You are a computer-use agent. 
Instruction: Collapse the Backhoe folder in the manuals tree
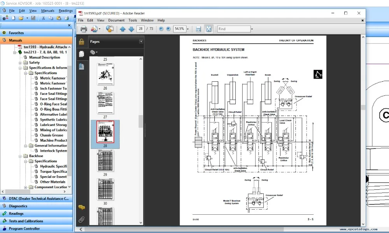(20, 156)
